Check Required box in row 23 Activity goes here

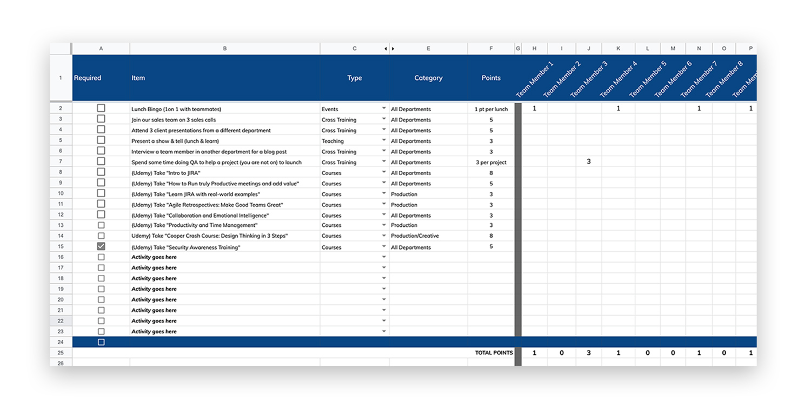pyautogui.click(x=101, y=332)
